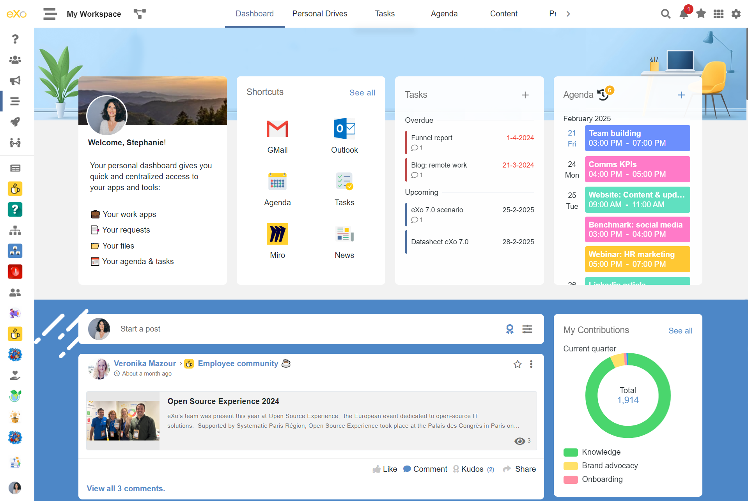Expand the hamburger menu beside My Workspace
Image resolution: width=748 pixels, height=501 pixels.
pyautogui.click(x=50, y=14)
